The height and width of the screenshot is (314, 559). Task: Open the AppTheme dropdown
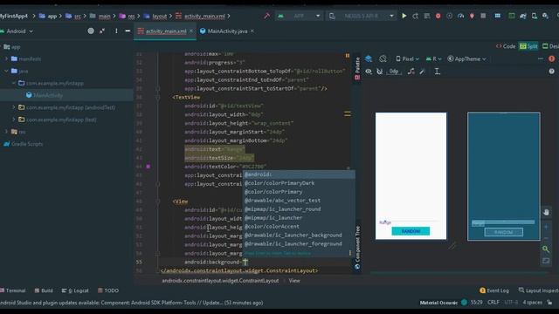point(466,58)
